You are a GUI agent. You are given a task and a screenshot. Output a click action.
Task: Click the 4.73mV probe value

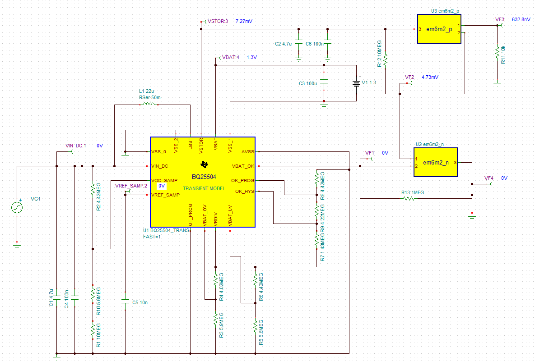tap(430, 78)
